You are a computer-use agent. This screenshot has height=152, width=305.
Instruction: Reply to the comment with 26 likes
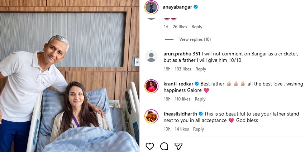click(197, 27)
